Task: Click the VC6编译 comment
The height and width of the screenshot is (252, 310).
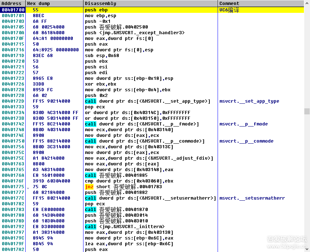Action: (229, 10)
